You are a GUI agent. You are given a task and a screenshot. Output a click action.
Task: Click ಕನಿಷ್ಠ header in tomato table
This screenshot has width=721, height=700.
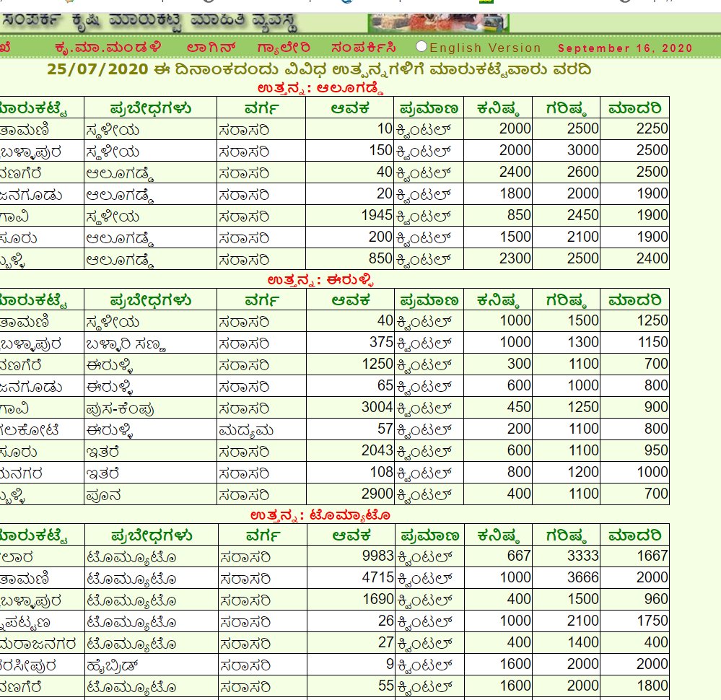498,535
